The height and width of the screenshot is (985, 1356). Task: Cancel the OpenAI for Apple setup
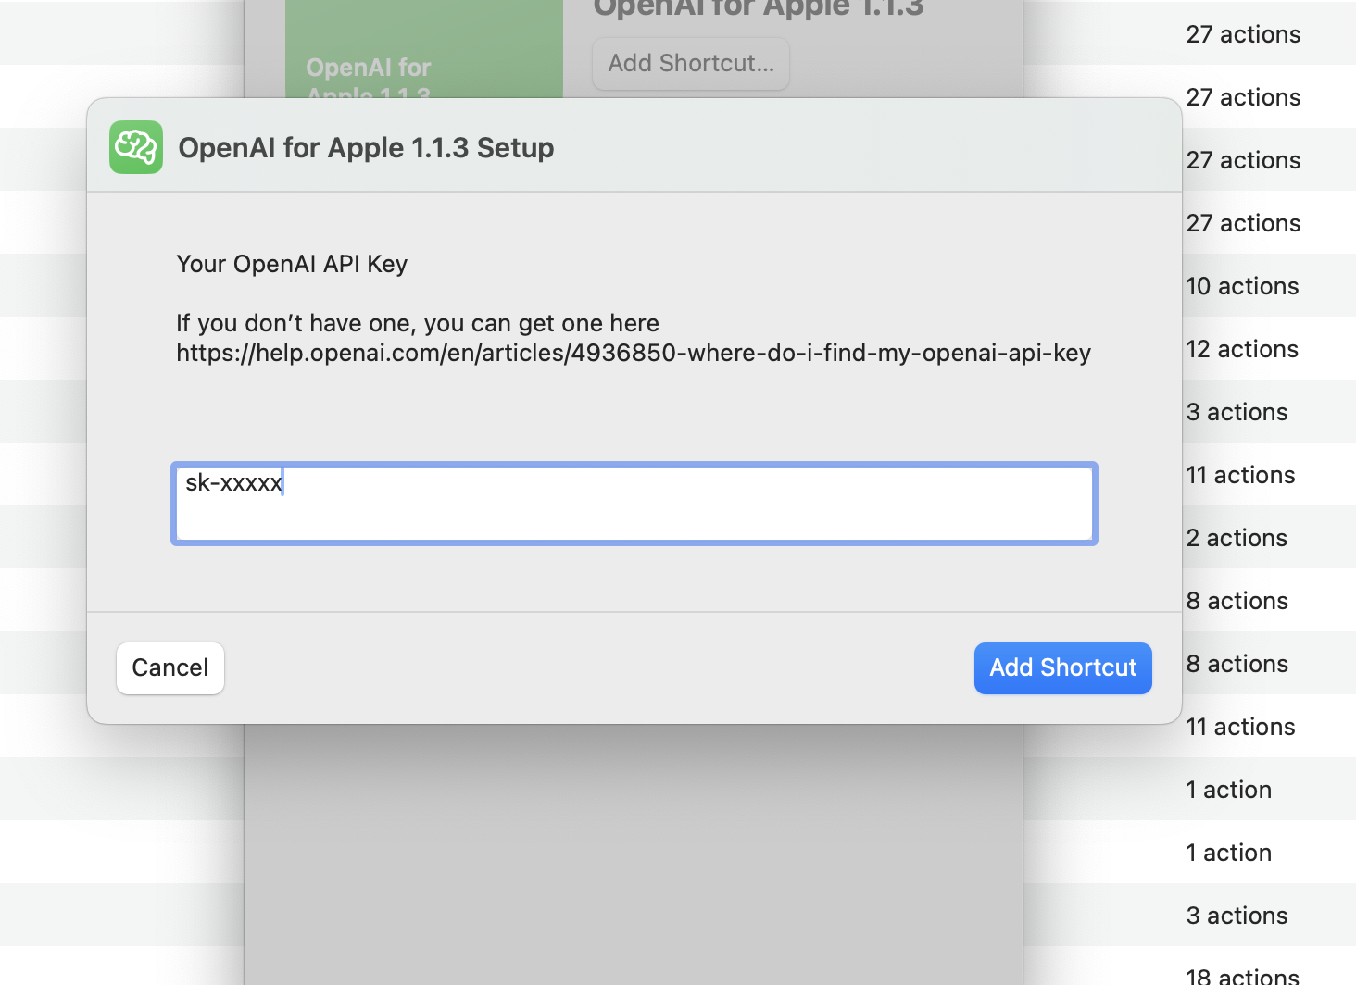coord(170,667)
